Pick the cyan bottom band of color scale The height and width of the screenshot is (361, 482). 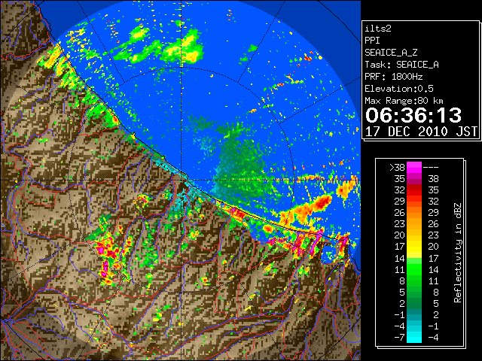[x=414, y=338]
